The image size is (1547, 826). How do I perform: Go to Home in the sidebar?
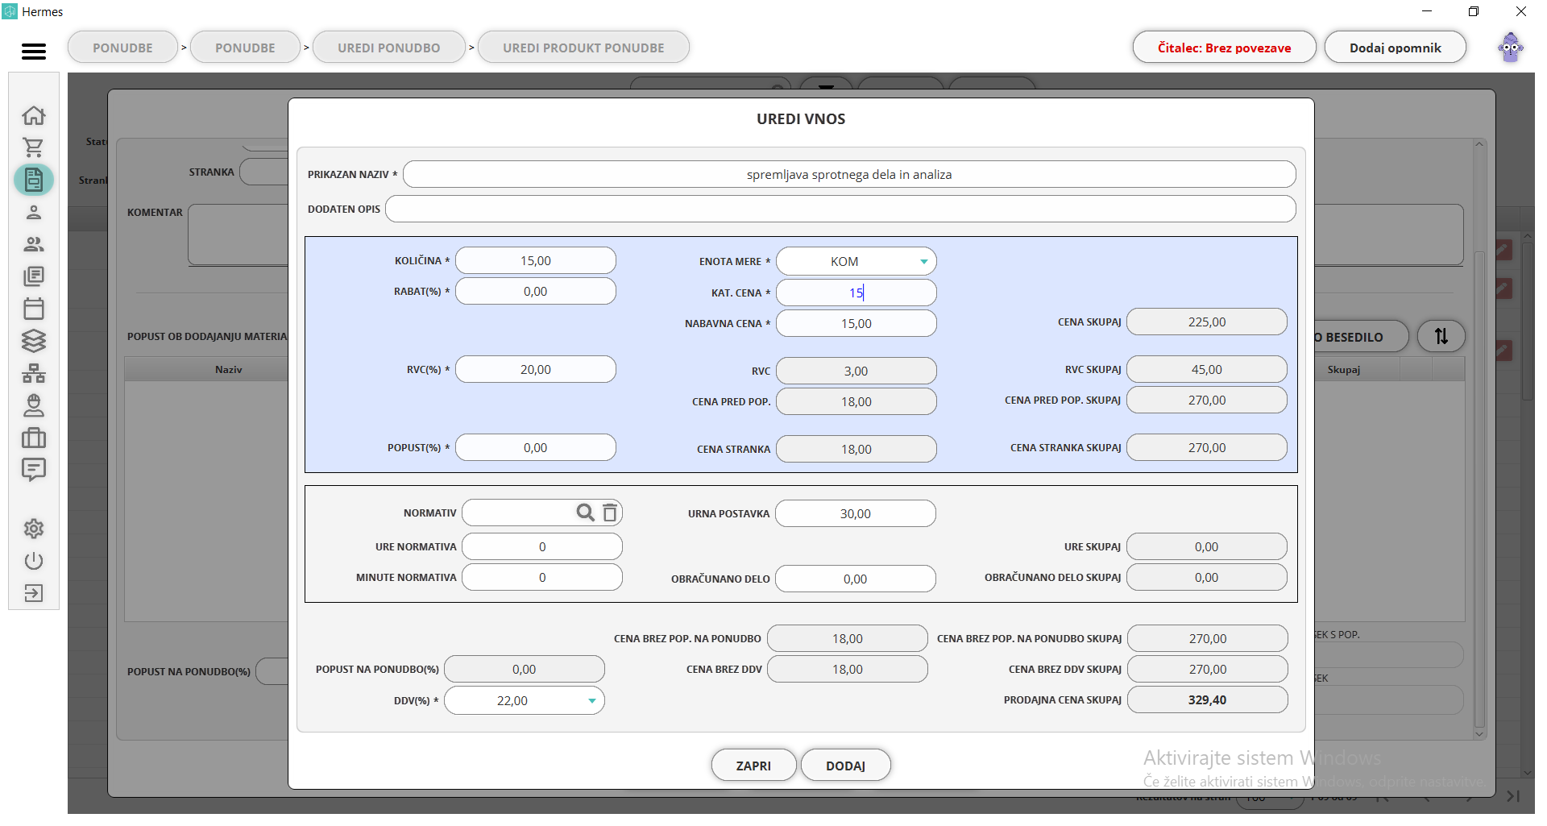click(x=34, y=115)
